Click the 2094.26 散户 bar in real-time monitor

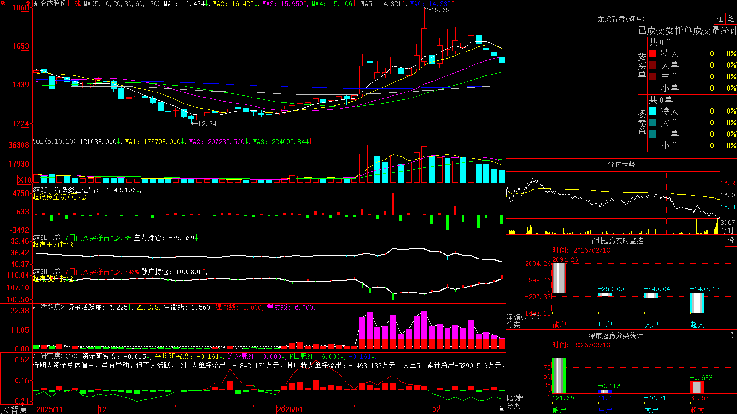[559, 278]
